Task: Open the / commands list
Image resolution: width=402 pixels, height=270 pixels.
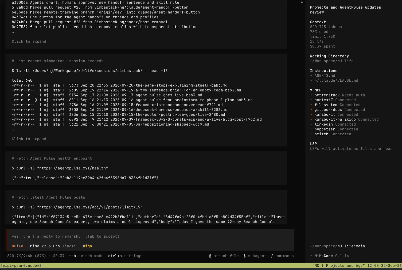Action: pos(282,256)
